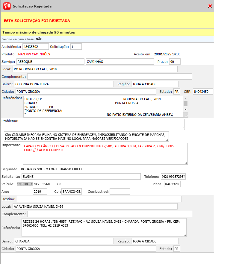Click the Referências textarea resize handle
This screenshot has height=264, width=227.
pyautogui.click(x=186, y=116)
